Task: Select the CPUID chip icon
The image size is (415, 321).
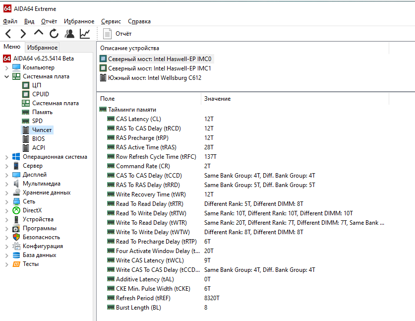Action: [26, 94]
